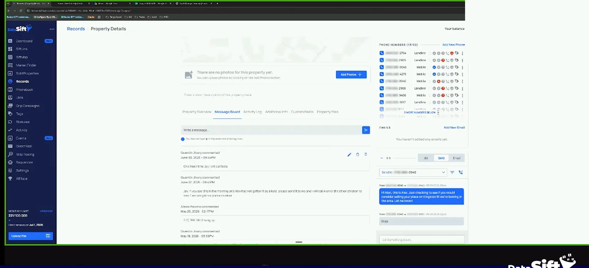Collapse the sidebar with the arrow icon
The height and width of the screenshot is (268, 589).
click(x=52, y=29)
